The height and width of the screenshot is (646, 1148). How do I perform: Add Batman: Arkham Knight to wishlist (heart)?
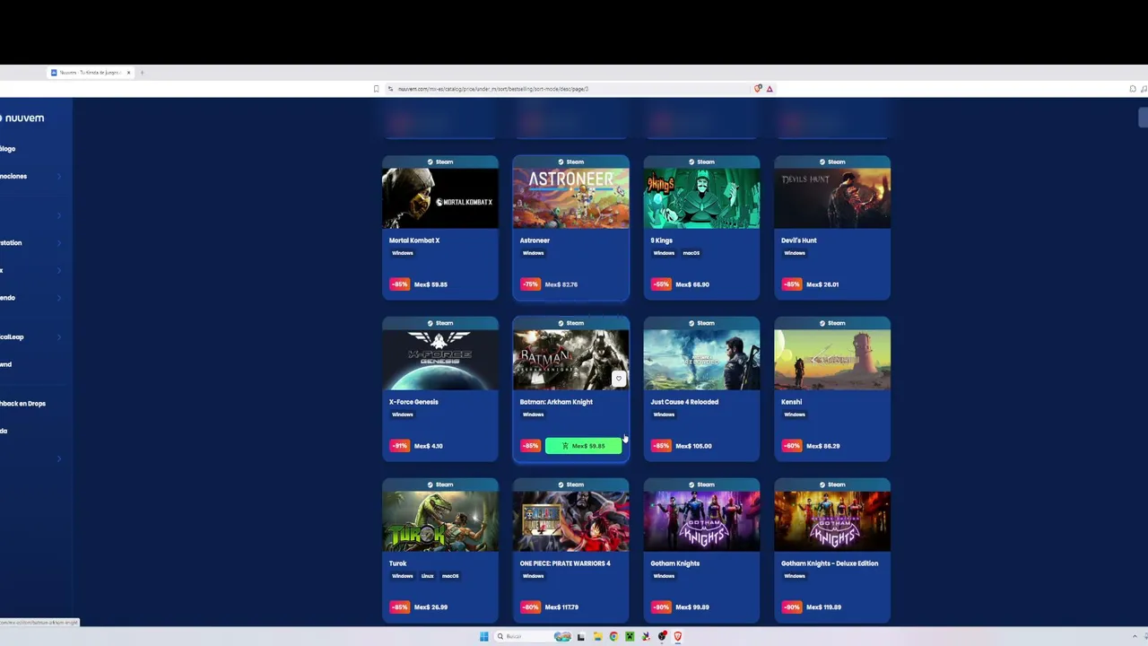(x=618, y=379)
